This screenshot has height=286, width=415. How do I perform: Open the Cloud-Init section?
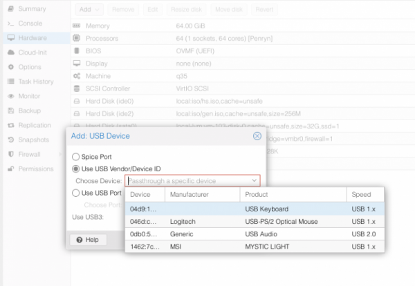tap(33, 53)
